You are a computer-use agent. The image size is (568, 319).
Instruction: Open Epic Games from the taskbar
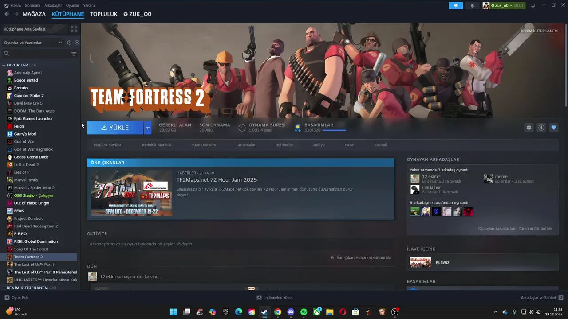click(225, 312)
